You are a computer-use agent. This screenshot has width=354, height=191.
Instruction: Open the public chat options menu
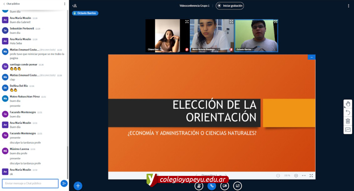pyautogui.click(x=65, y=4)
